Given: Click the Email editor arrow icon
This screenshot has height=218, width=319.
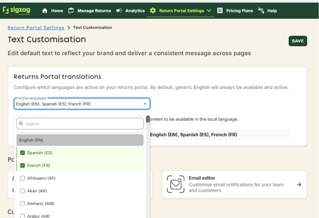Looking at the screenshot, I should coord(299,185).
